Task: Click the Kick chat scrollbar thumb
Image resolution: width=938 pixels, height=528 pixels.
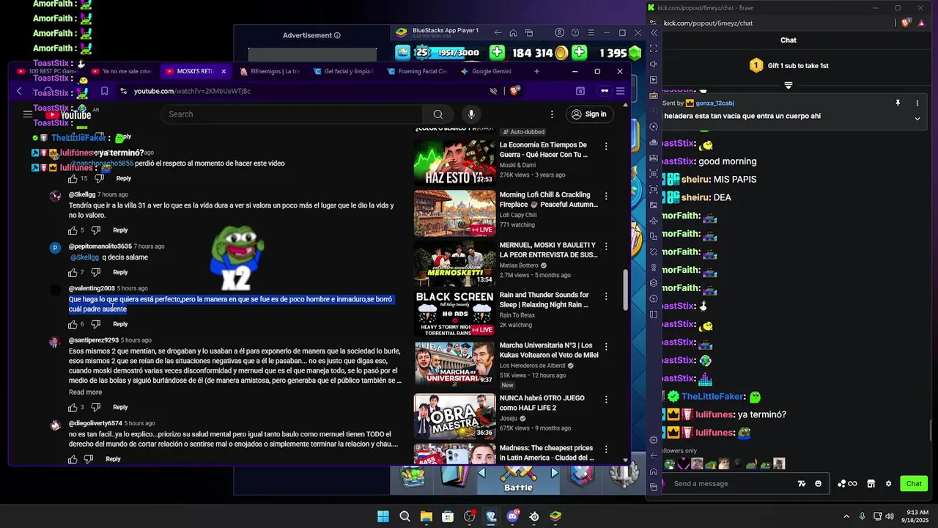Action: [931, 430]
